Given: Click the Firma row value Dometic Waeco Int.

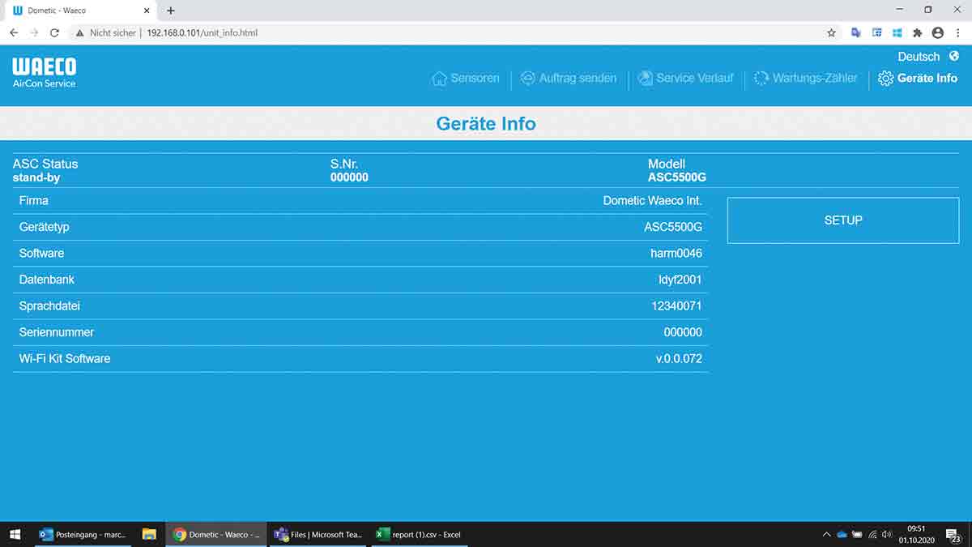Looking at the screenshot, I should (653, 200).
